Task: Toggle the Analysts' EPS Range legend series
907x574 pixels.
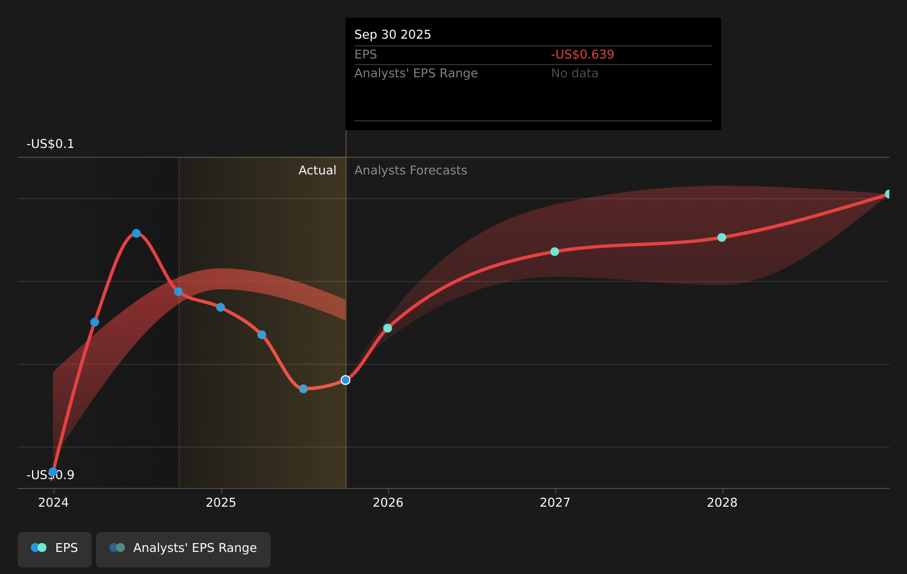Action: tap(183, 548)
